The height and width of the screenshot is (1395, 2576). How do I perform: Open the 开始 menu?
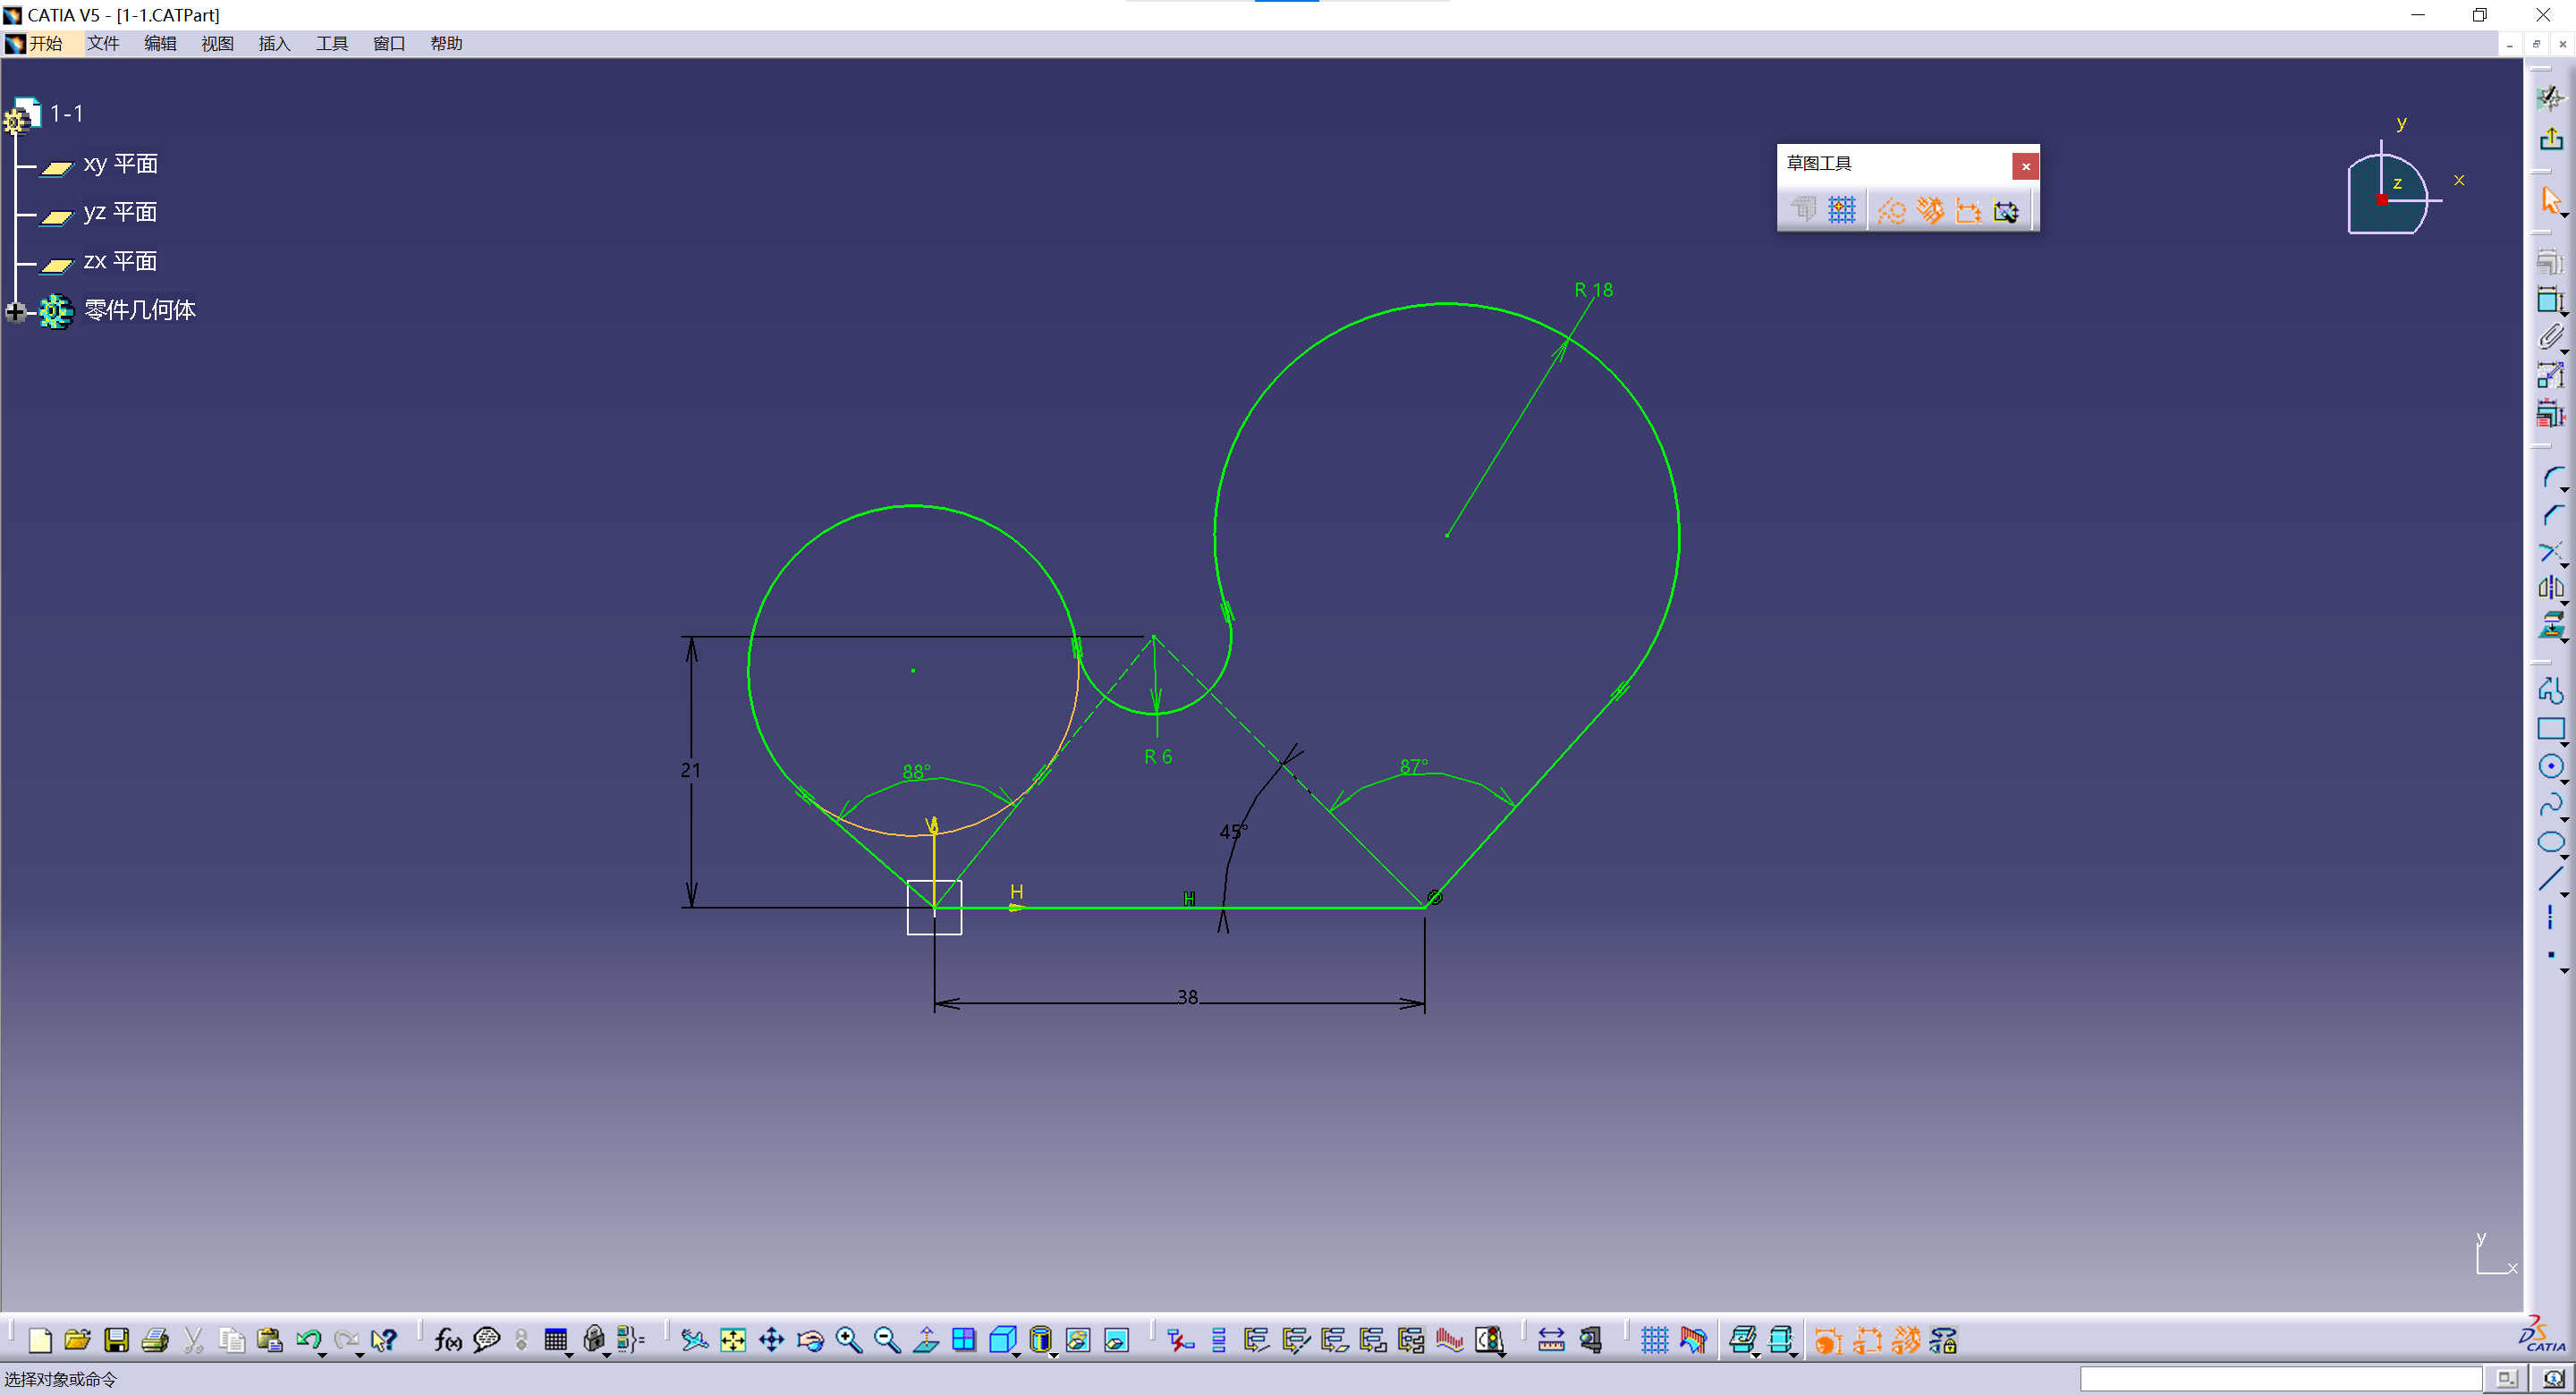click(x=44, y=43)
